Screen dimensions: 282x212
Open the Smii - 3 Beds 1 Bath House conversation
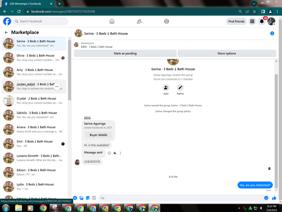34,144
